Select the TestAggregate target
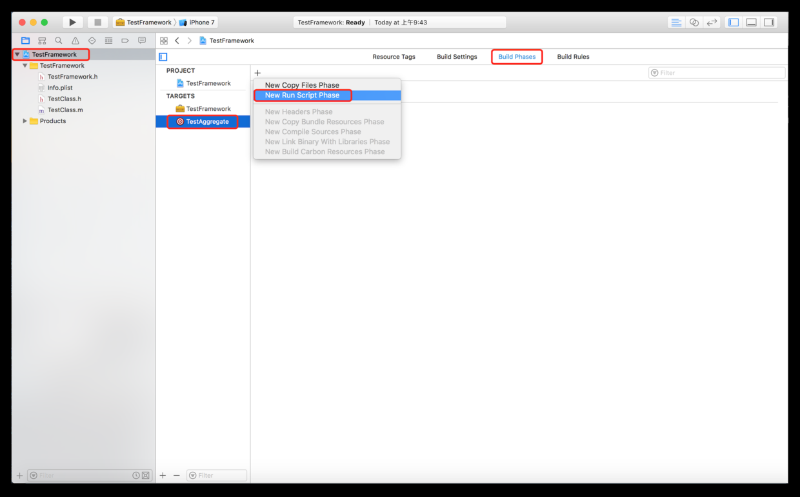Screen dimensions: 800x497 207,122
